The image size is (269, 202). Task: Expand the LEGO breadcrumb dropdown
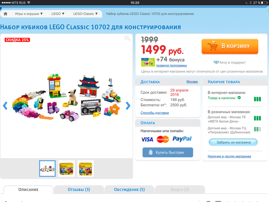click(58, 14)
